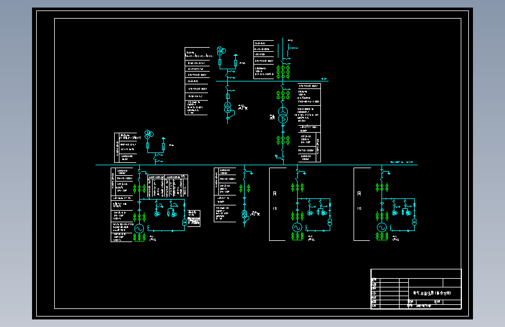Pick the station transformer symbol hanging under upper busbar

click(228, 108)
